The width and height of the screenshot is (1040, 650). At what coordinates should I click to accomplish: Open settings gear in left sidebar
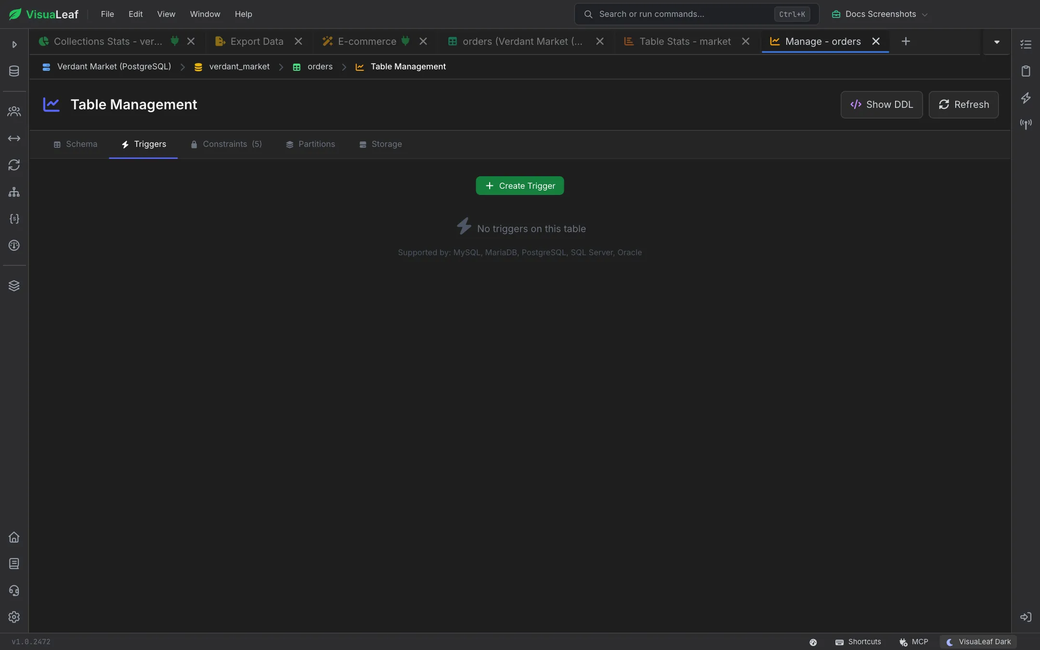(x=14, y=617)
